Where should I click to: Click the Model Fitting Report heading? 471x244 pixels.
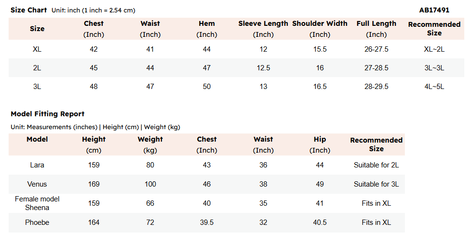point(47,114)
